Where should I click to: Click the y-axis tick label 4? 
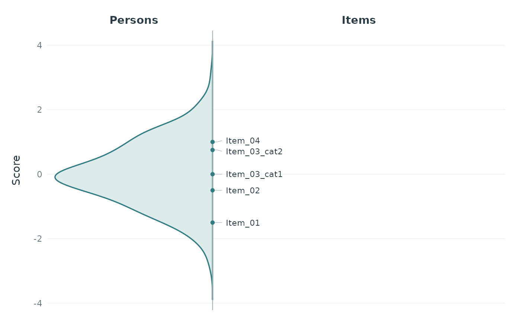coord(39,45)
